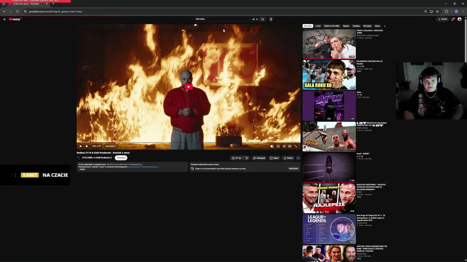Image resolution: width=467 pixels, height=262 pixels.
Task: Select the 'mini owca - YouTube' browser tab
Action: point(28,4)
